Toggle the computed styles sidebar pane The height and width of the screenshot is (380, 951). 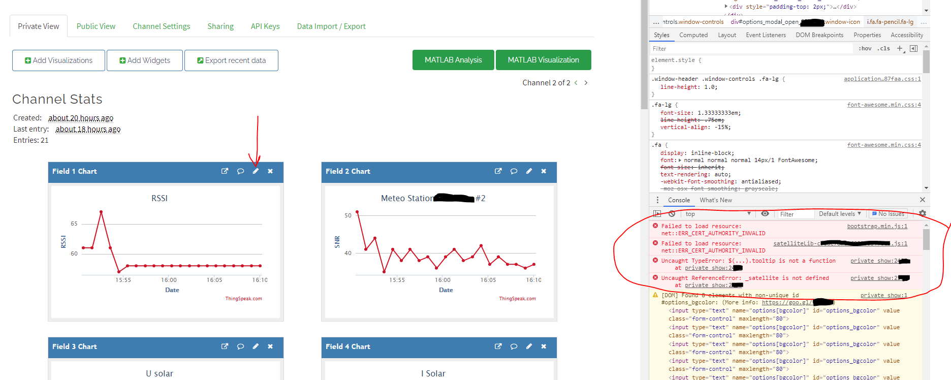(913, 49)
